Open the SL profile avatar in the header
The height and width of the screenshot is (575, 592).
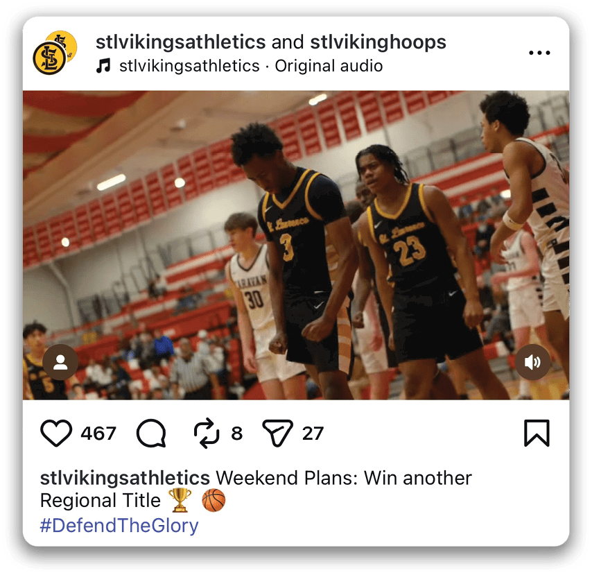[x=55, y=53]
